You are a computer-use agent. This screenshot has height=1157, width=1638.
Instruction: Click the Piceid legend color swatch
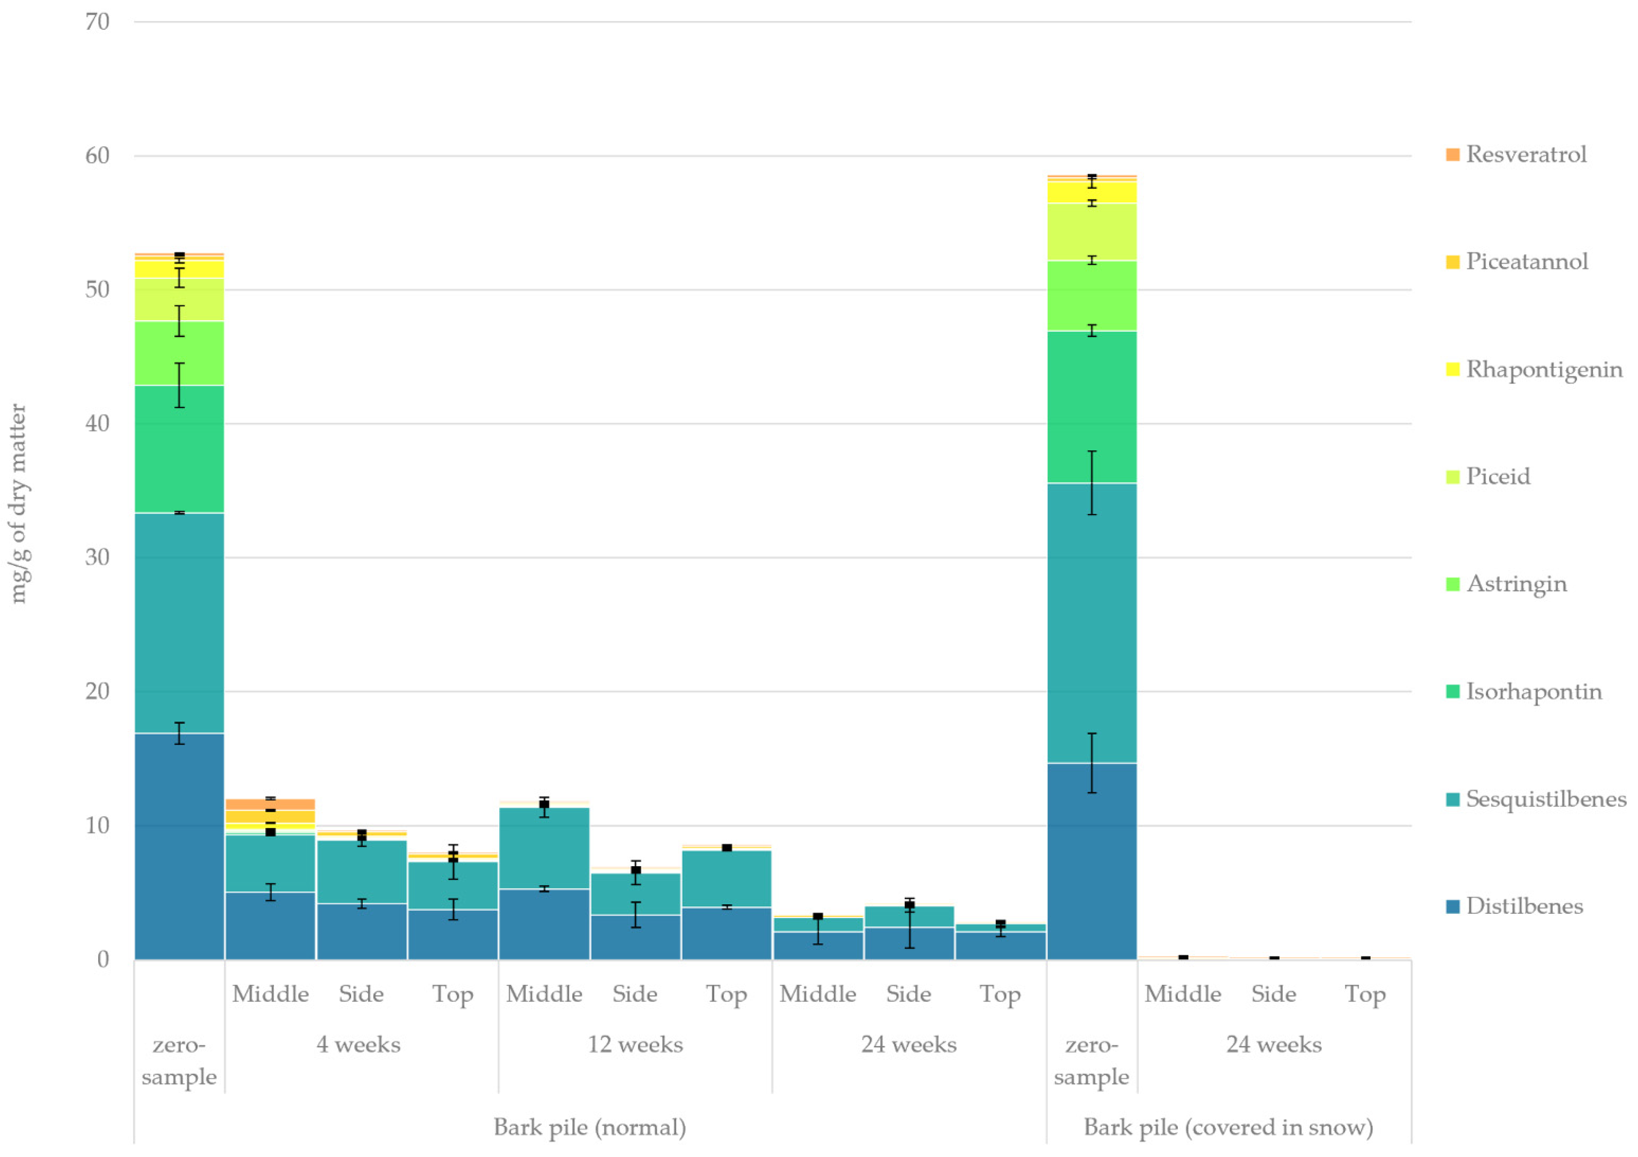click(1453, 477)
